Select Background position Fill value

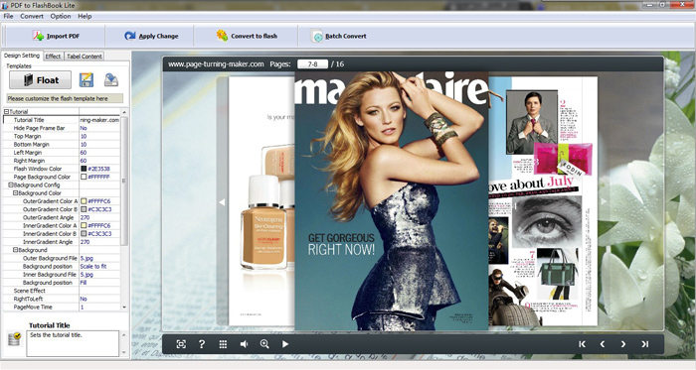click(x=84, y=283)
